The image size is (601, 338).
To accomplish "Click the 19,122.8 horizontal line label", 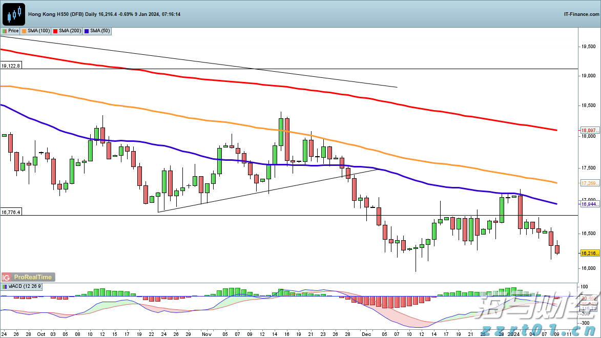I will [11, 66].
